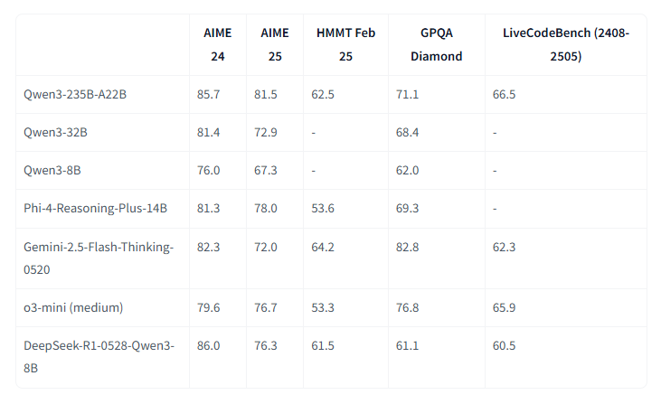Select the HMMT Feb 25 header cell
Viewport: 661px width, 404px height.
coord(346,44)
